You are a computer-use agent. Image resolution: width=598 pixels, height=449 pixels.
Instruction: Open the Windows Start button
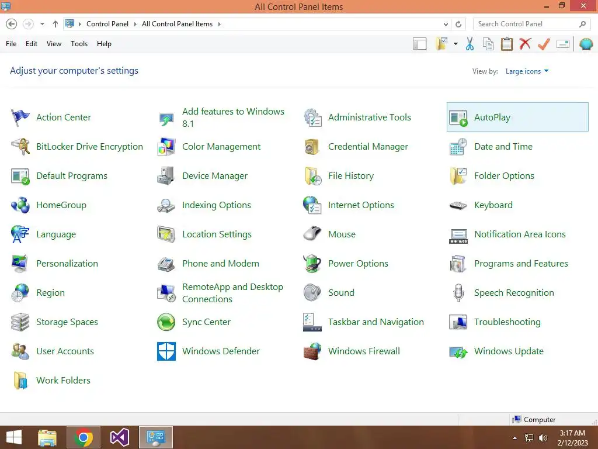click(14, 437)
